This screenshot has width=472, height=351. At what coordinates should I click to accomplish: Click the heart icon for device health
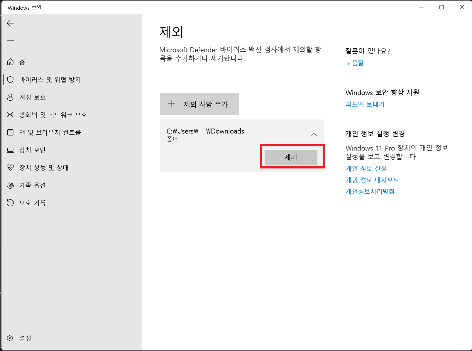(x=10, y=168)
